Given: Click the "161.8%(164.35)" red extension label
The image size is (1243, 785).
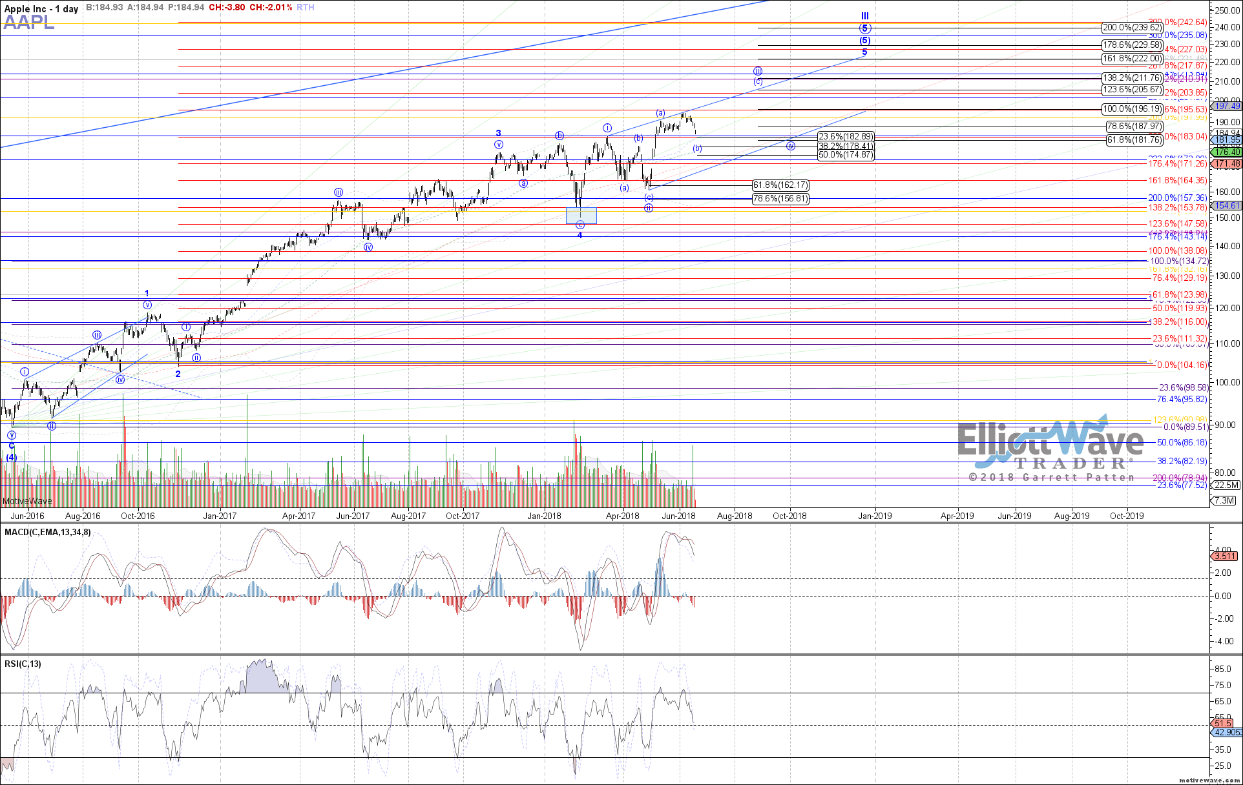Looking at the screenshot, I should 1177,180.
